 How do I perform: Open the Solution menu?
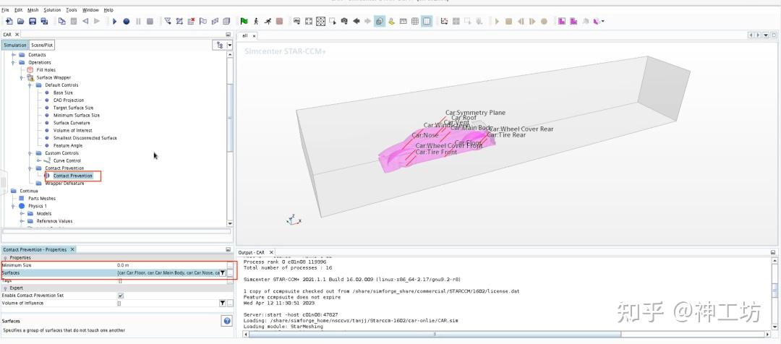click(52, 10)
